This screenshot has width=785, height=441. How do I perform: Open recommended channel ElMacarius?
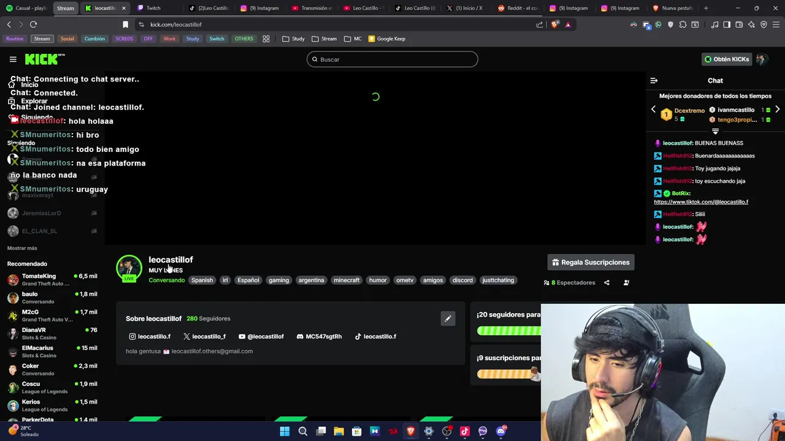[x=52, y=352]
